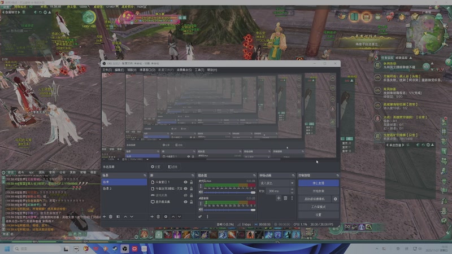
Task: Click the Windows Start button on taskbar
Action: 7,248
